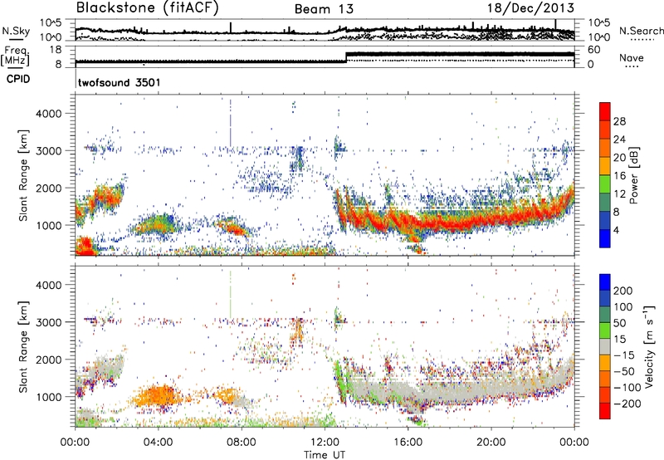Click the 'CPID' row label
Screen dimensions: 664x460
pyautogui.click(x=18, y=79)
